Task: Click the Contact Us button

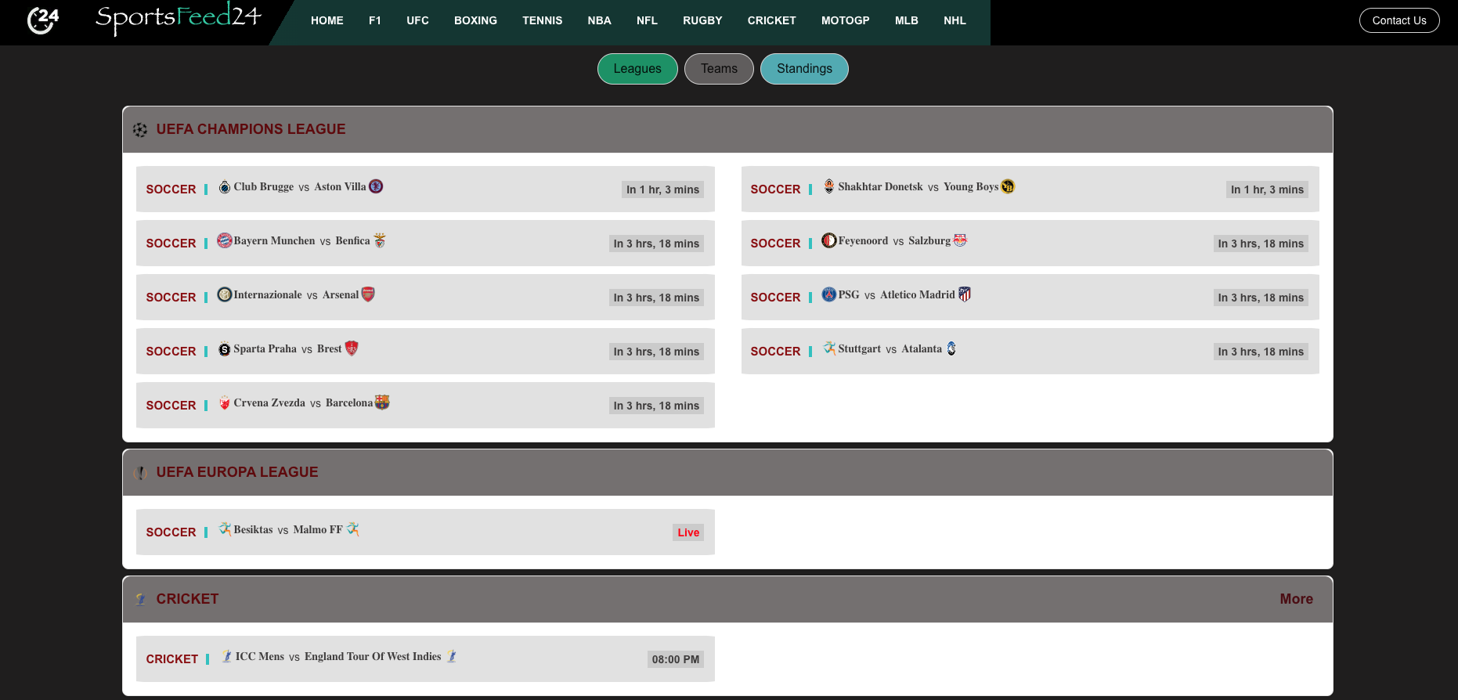Action: point(1399,20)
